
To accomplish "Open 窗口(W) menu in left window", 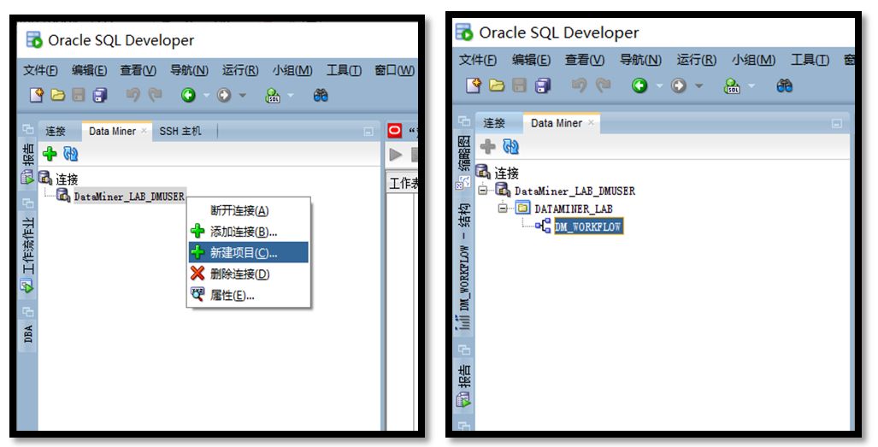I will click(395, 70).
